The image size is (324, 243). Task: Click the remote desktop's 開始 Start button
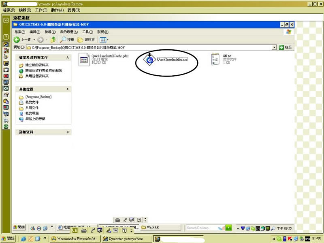coord(19,227)
